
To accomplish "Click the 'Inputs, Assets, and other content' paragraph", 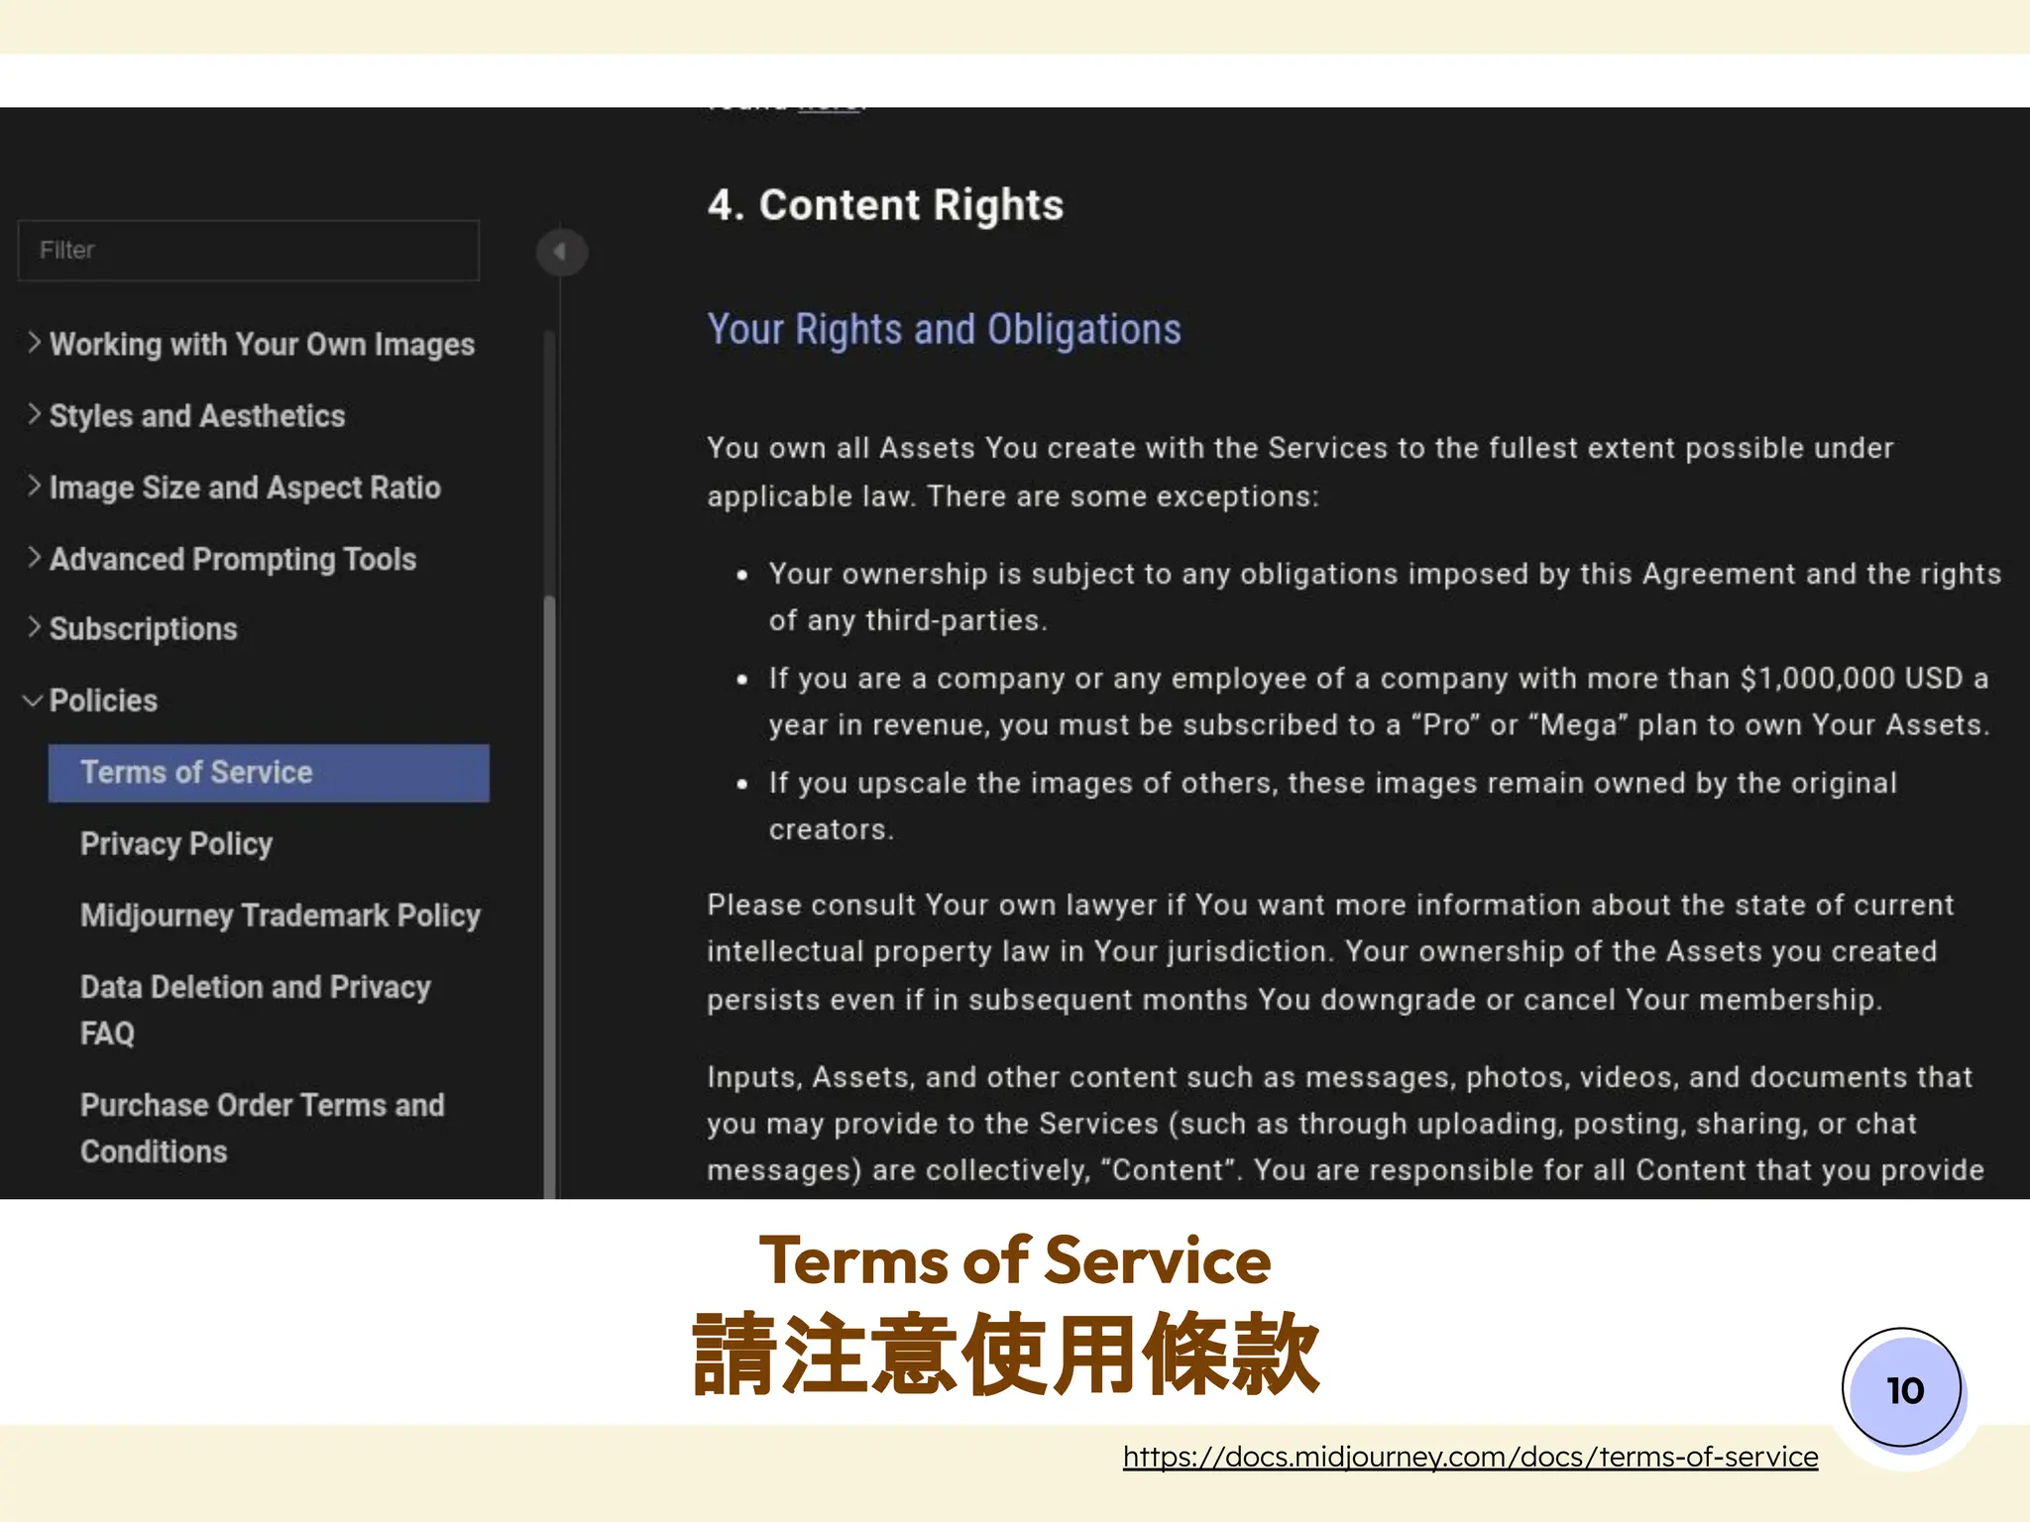I will pos(1346,1124).
